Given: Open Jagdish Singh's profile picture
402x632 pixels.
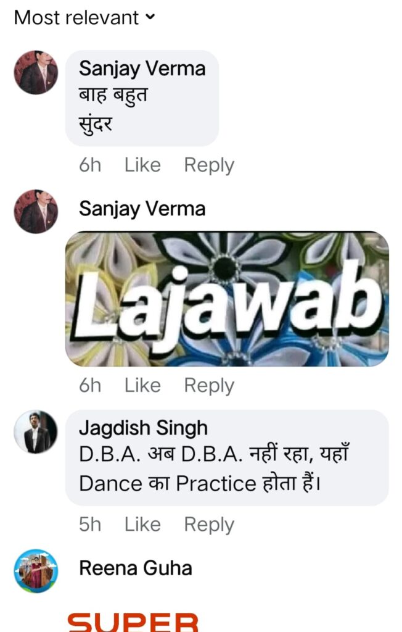Looking at the screenshot, I should coord(36,432).
